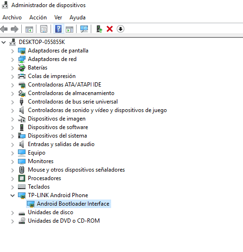The image size is (243, 252).
Task: Expand the Adaptadores de red node
Action: pos(13,60)
